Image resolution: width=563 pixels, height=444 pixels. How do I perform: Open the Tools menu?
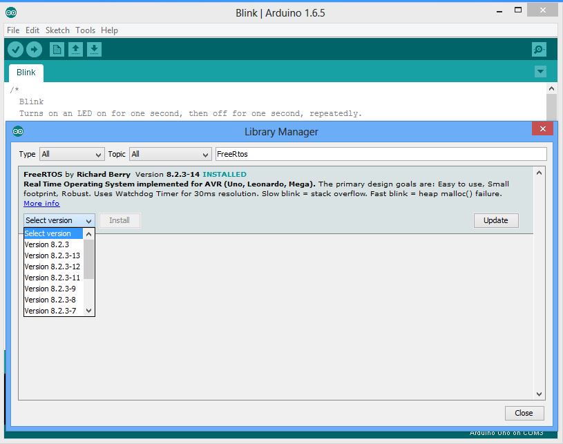[x=85, y=30]
